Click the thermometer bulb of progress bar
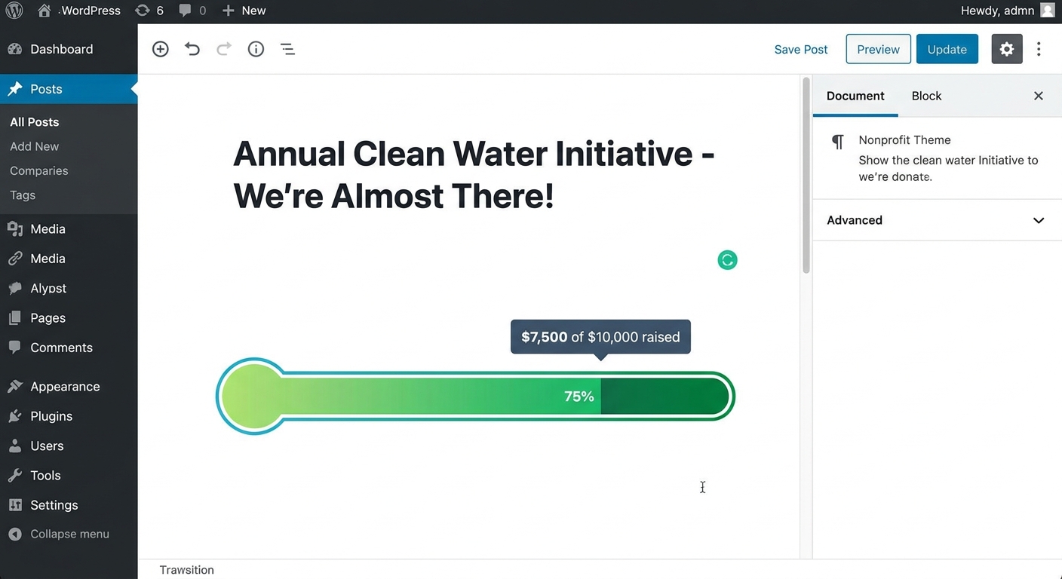This screenshot has height=579, width=1062. point(254,396)
